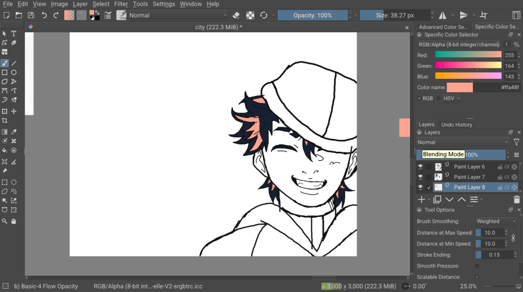Screen dimensions: 523x292
Task: Open layer blending mode dropdown
Action: (x=462, y=142)
